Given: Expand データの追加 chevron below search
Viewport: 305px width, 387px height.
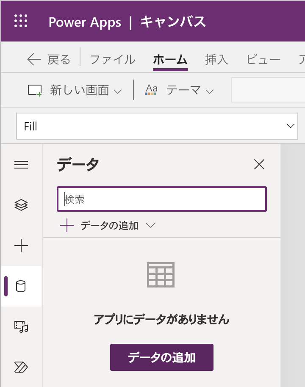Looking at the screenshot, I should (150, 226).
